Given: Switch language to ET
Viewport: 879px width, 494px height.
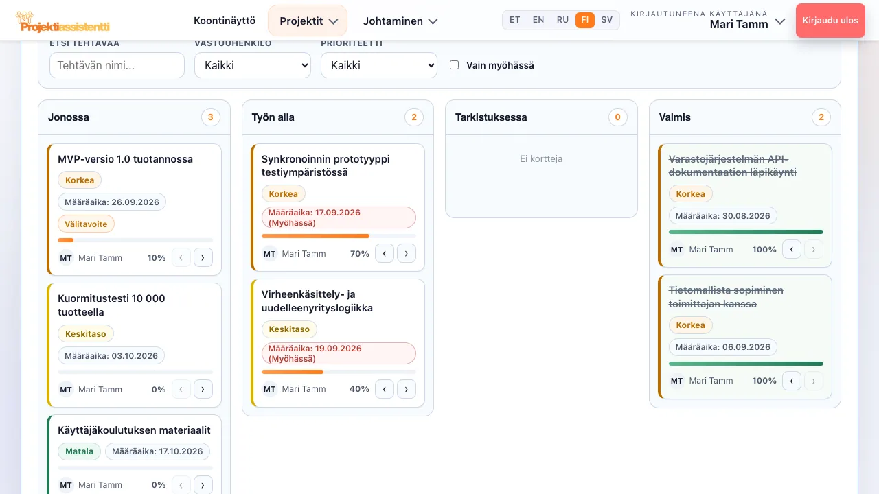Looking at the screenshot, I should pos(514,20).
